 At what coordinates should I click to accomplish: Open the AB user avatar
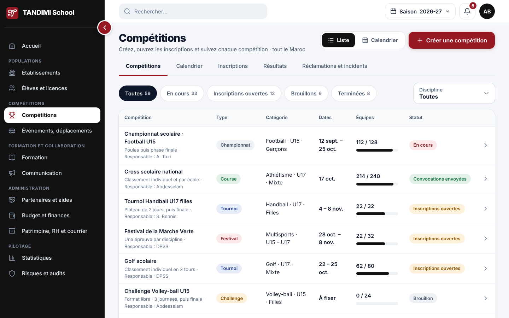pyautogui.click(x=487, y=11)
